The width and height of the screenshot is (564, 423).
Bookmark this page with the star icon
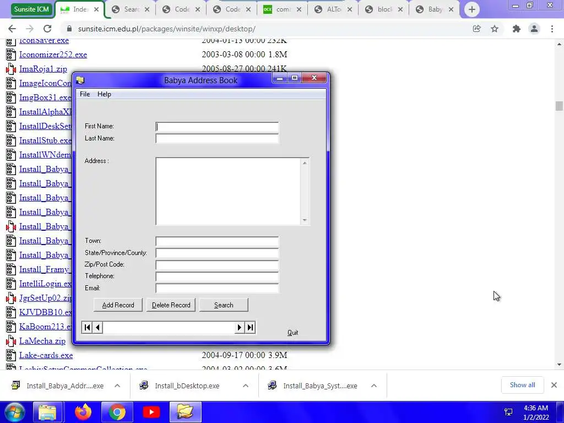coord(495,29)
